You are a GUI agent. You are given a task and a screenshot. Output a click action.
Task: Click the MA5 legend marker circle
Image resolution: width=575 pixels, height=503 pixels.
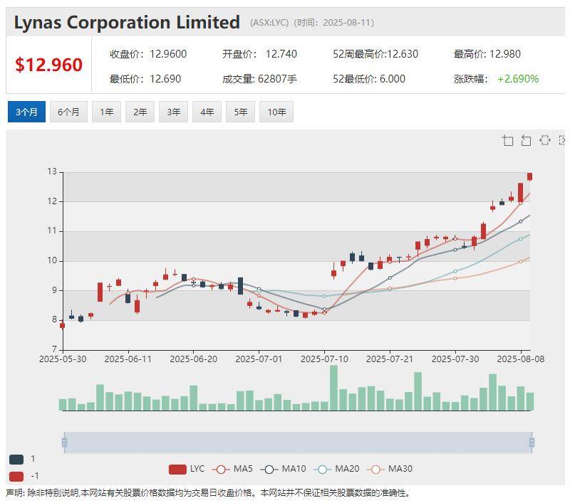219,468
